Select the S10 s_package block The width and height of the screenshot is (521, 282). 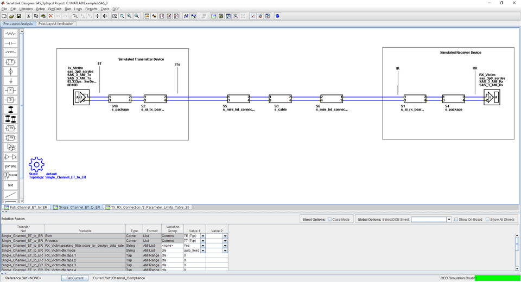[120, 99]
